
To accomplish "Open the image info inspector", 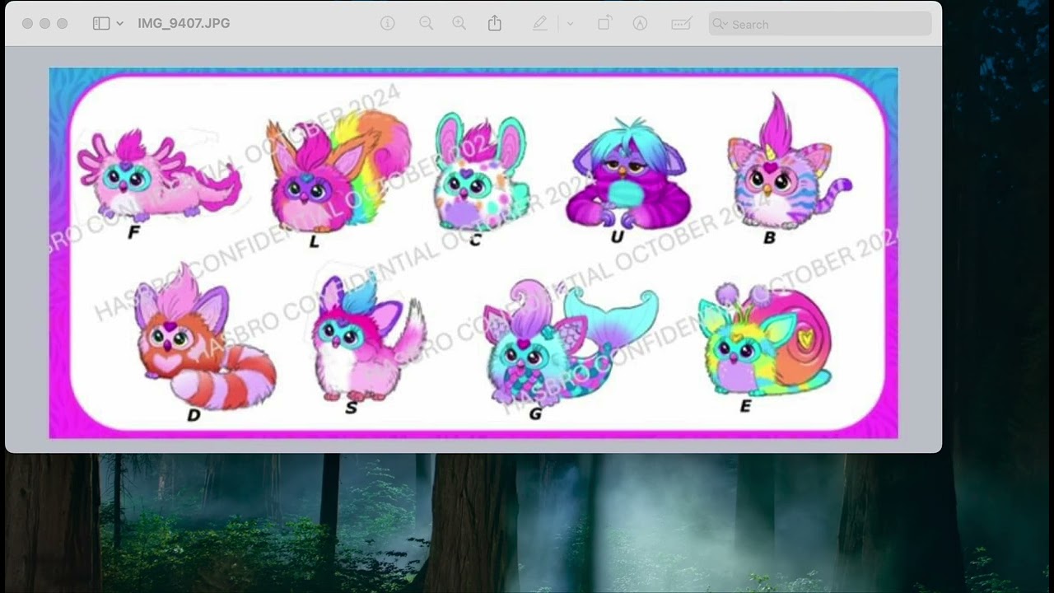I will pos(387,24).
